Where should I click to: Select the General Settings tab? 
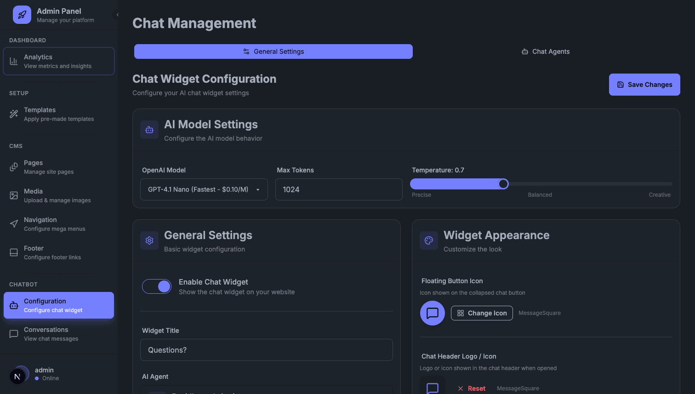click(x=273, y=51)
